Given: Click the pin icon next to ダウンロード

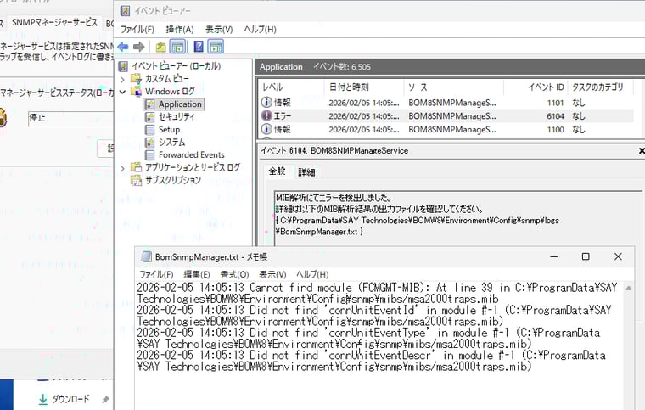Looking at the screenshot, I should coord(105,399).
